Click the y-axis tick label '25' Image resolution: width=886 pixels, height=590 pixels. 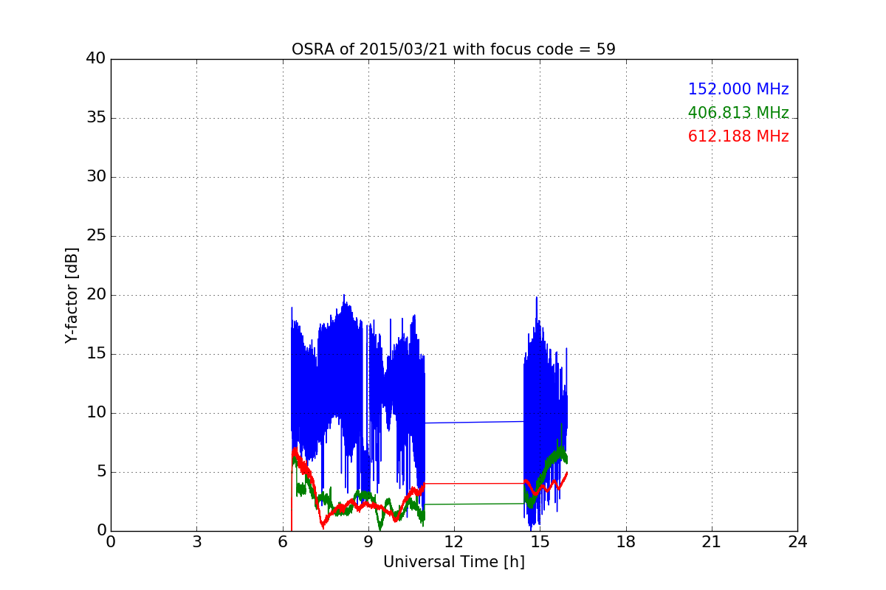point(96,236)
